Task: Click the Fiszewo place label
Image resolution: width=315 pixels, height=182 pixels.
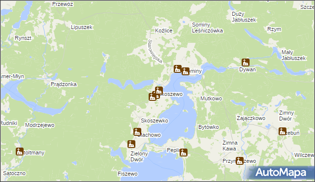Action: 127,174
